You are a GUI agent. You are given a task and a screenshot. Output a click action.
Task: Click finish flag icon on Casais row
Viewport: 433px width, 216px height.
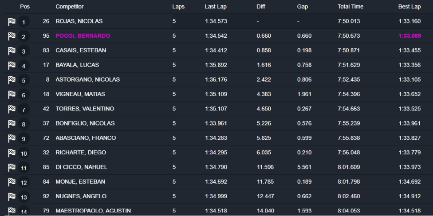[12, 51]
